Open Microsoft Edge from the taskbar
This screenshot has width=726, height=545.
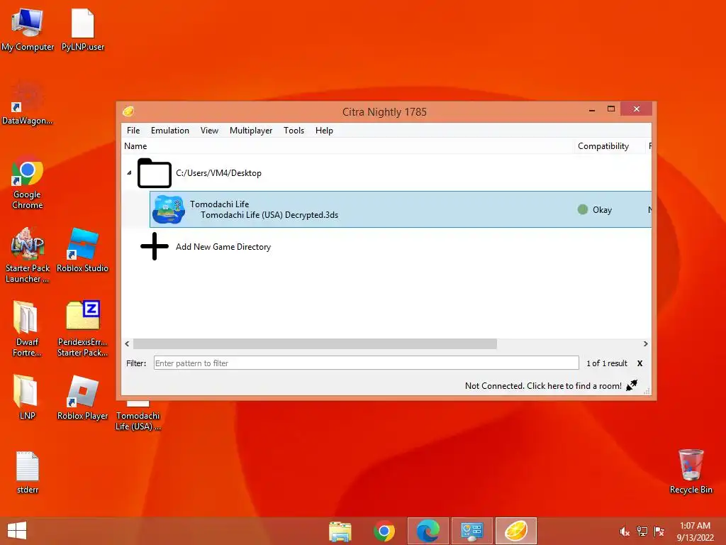pos(428,531)
